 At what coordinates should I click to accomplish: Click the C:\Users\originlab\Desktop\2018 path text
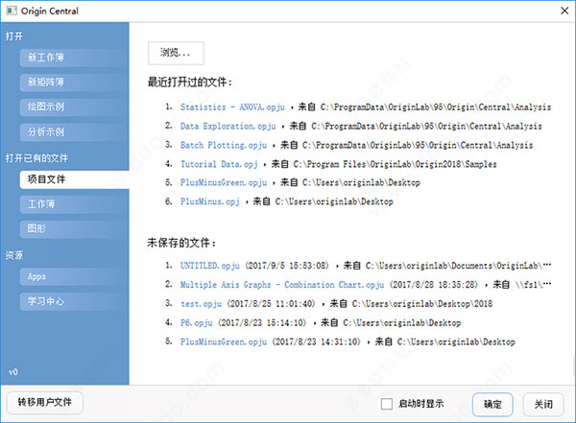pos(422,304)
